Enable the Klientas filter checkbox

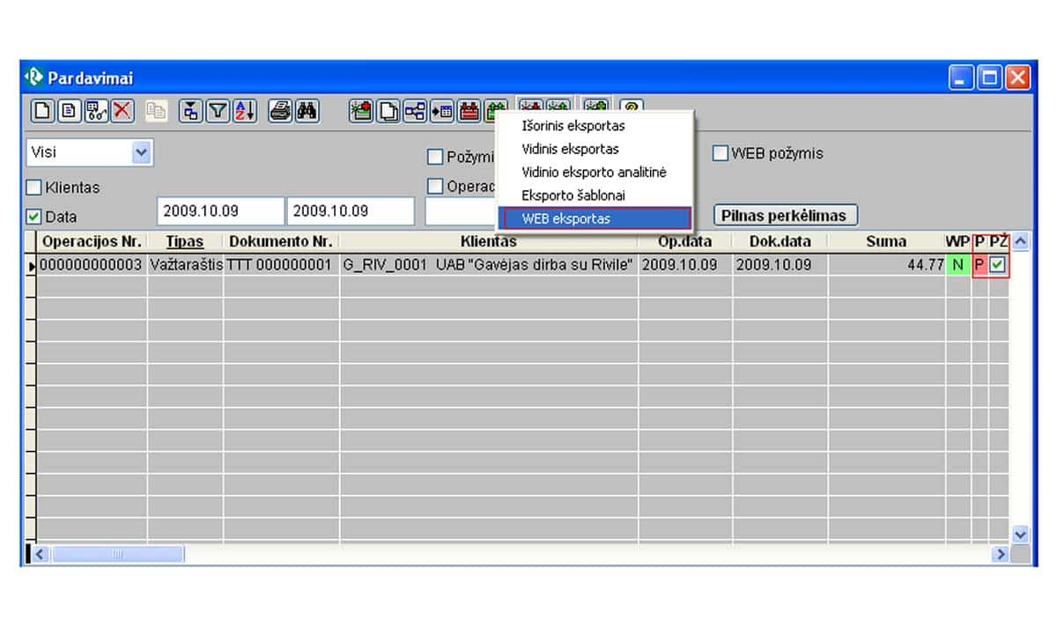click(x=34, y=188)
